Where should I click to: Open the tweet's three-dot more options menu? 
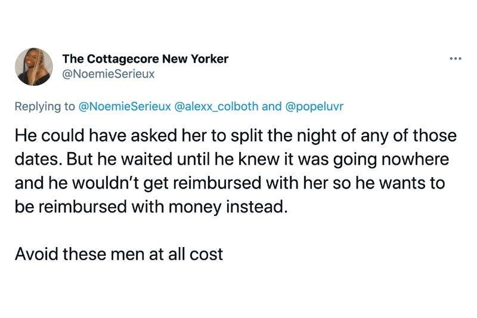[x=456, y=60]
